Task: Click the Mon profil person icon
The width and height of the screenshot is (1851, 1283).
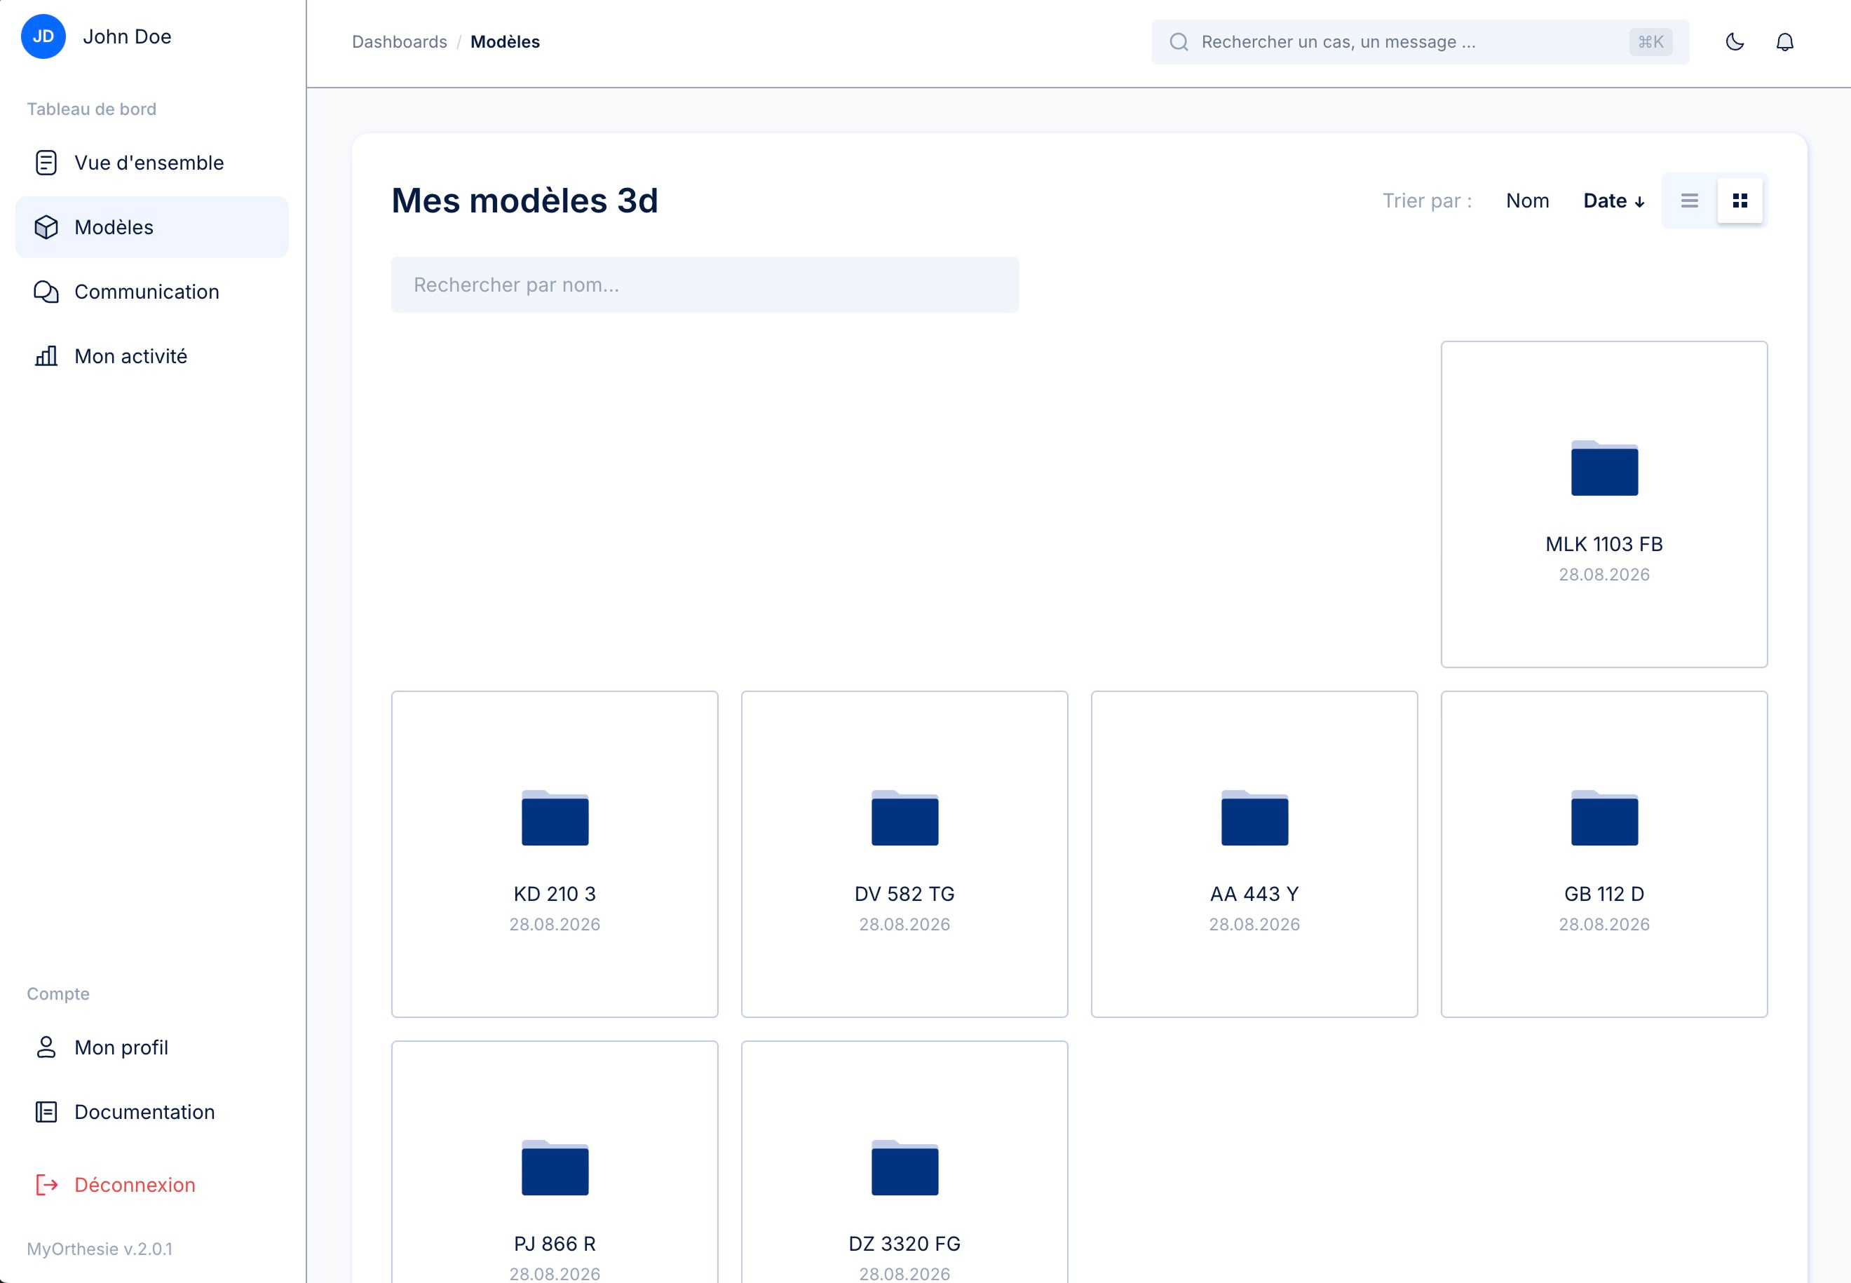Action: pos(46,1047)
